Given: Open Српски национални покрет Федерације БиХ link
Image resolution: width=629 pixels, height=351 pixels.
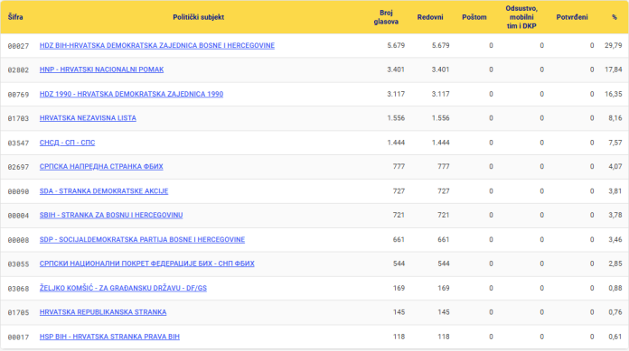Looking at the screenshot, I should coord(146,263).
